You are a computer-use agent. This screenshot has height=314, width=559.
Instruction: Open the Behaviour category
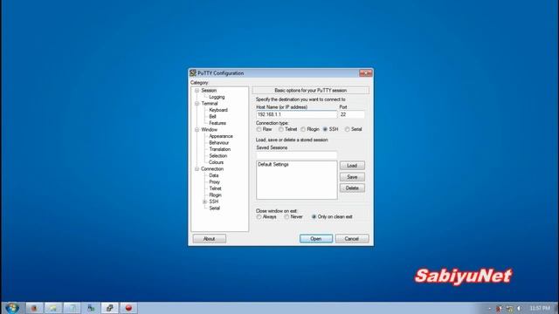219,143
